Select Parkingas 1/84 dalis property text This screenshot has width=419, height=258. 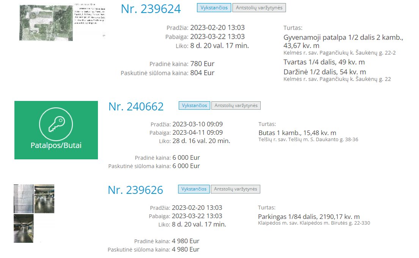pos(309,217)
